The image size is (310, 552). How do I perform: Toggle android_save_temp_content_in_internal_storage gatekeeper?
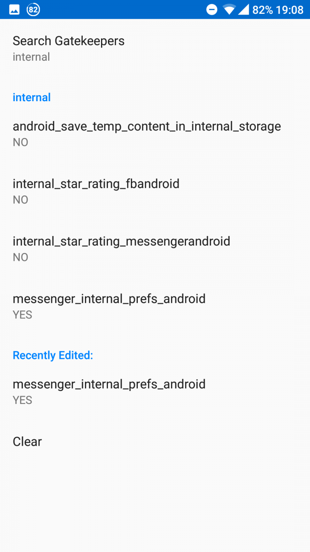pos(147,132)
